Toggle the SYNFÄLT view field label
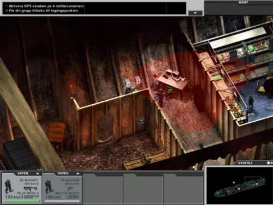The image size is (273, 205). pyautogui.click(x=245, y=163)
